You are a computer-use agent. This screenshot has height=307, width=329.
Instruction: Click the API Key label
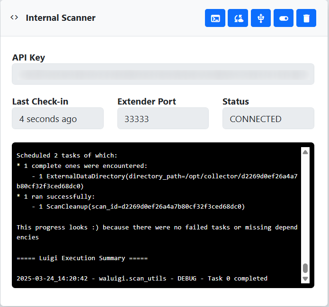click(28, 58)
